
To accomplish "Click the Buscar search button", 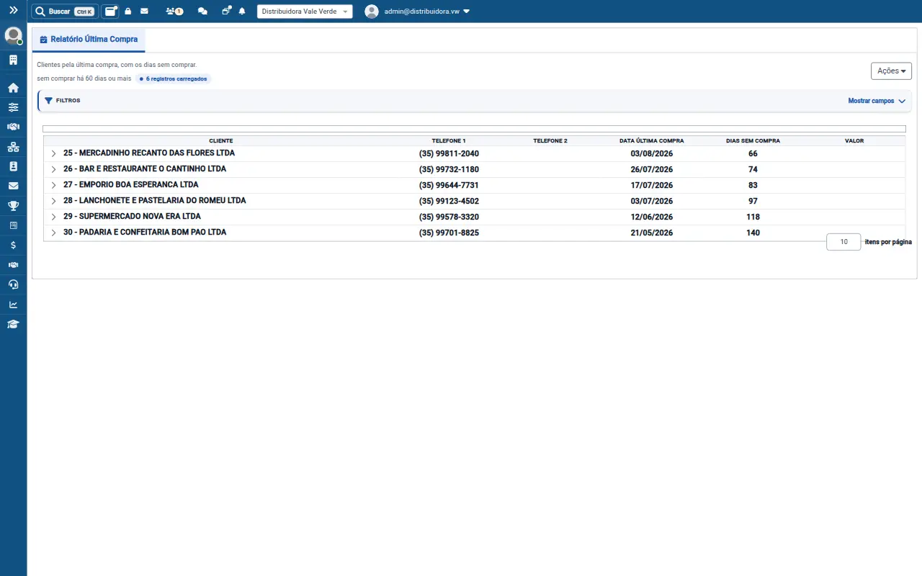I will 65,12.
